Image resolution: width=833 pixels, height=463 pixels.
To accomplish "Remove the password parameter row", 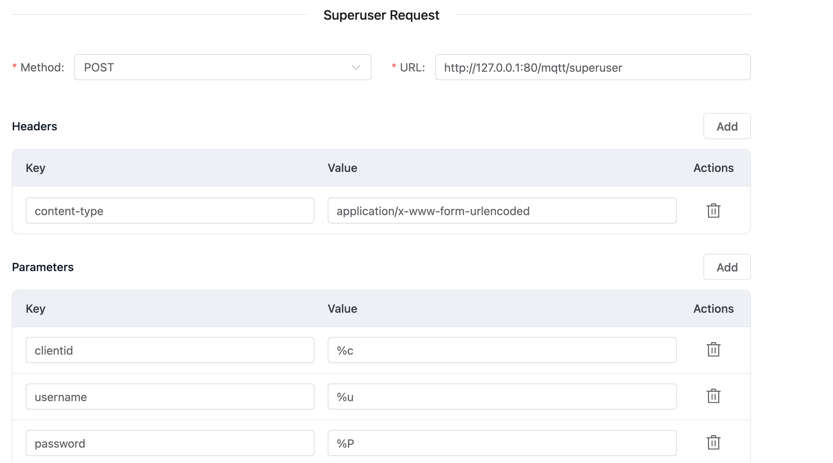I will (x=713, y=443).
